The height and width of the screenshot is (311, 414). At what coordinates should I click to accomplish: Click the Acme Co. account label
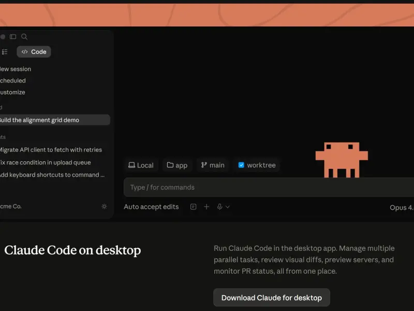click(x=10, y=206)
